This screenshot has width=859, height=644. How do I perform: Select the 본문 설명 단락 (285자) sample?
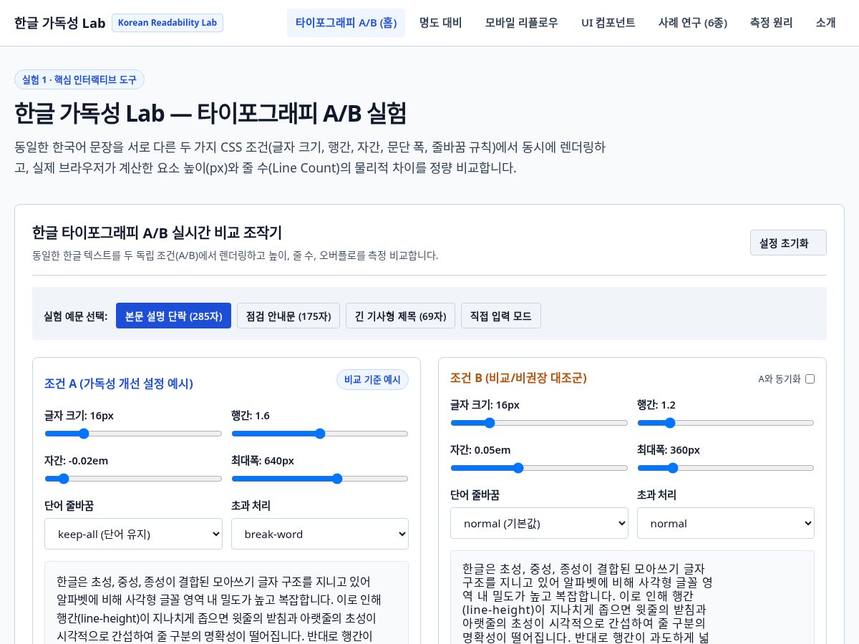coord(173,316)
